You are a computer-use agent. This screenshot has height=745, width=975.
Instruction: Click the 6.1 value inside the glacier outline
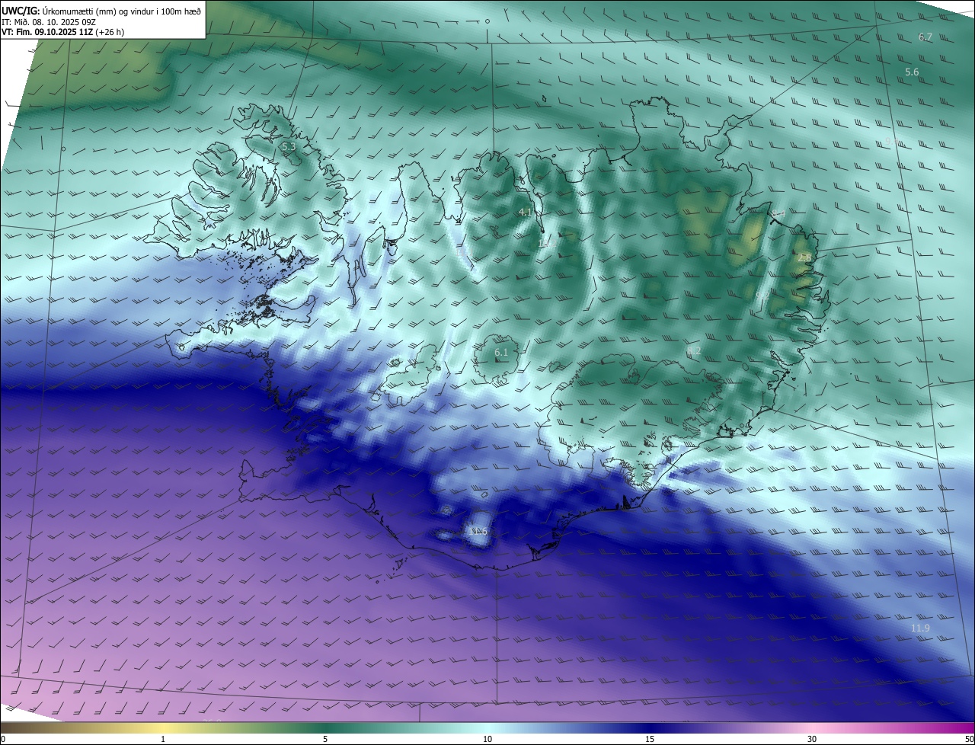click(x=500, y=353)
